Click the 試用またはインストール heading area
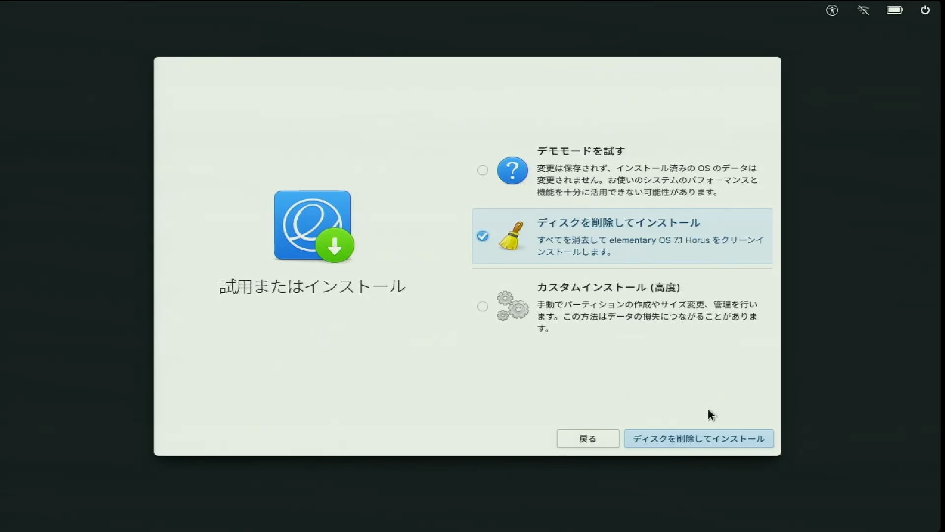 312,287
